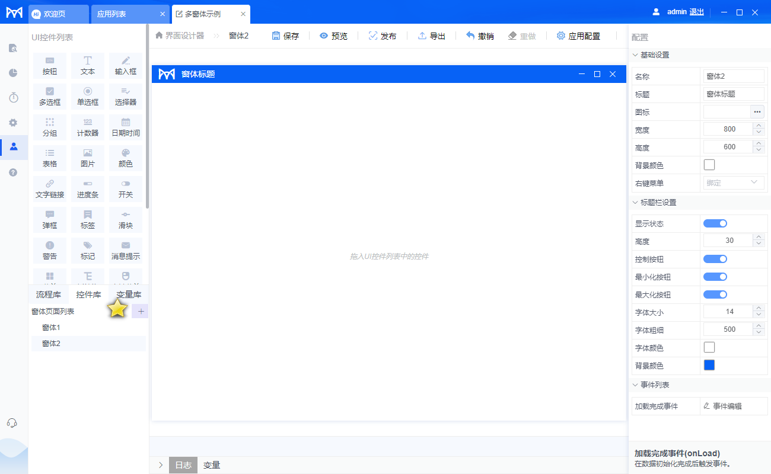Add the 警告 alert widget
The image size is (771, 474).
point(50,251)
